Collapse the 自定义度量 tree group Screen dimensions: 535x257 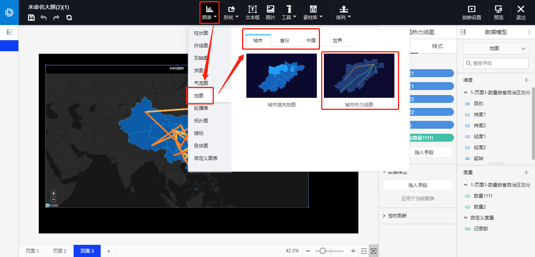click(x=465, y=218)
